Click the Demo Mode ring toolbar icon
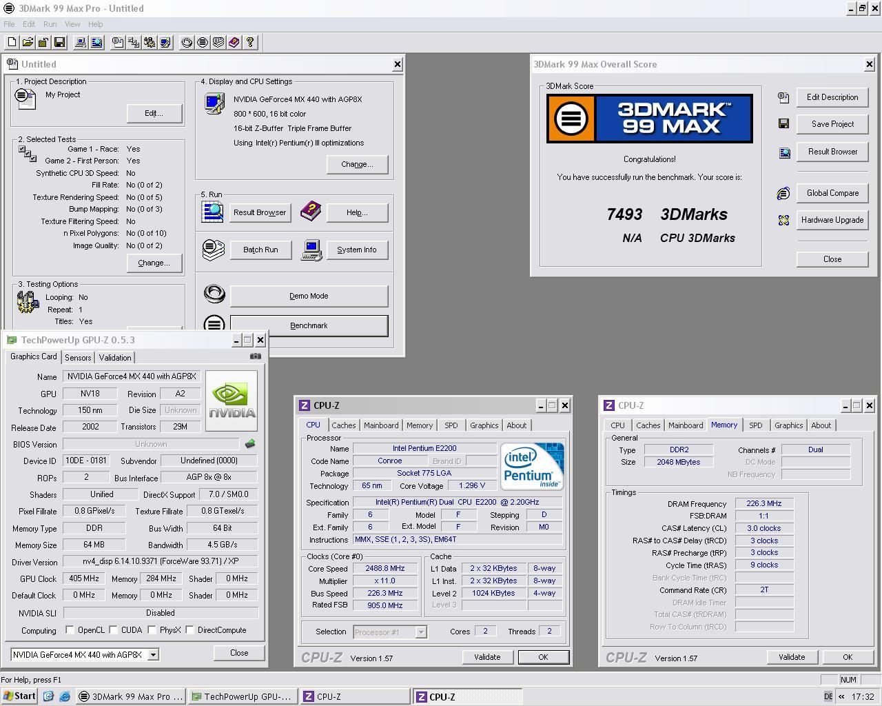882x706 pixels. pyautogui.click(x=187, y=43)
